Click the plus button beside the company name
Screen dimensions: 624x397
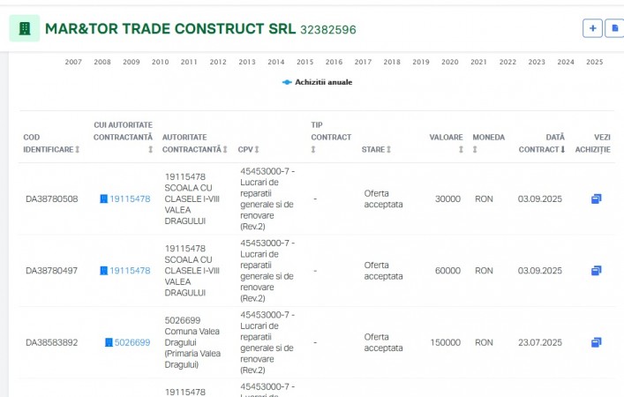tap(592, 28)
